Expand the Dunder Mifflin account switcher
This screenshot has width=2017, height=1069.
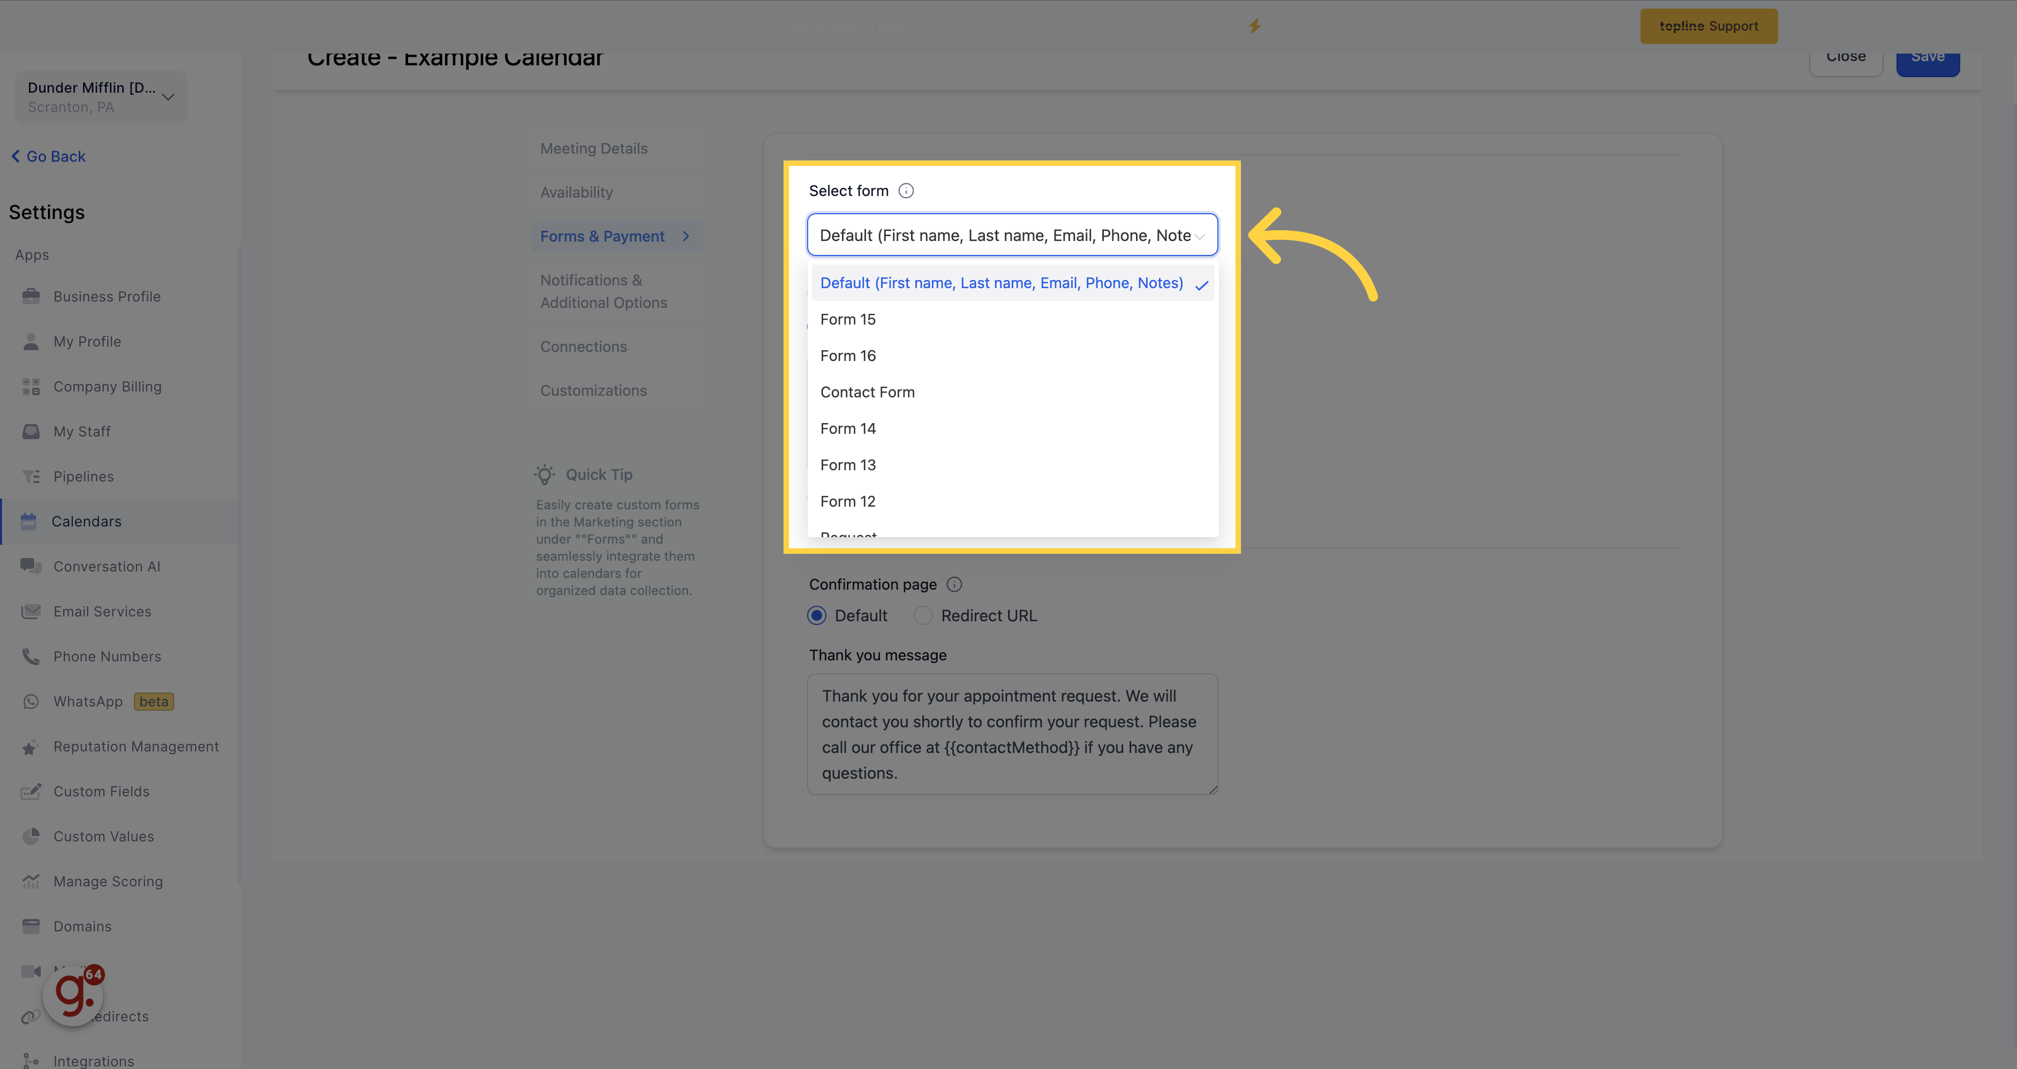[x=101, y=97]
